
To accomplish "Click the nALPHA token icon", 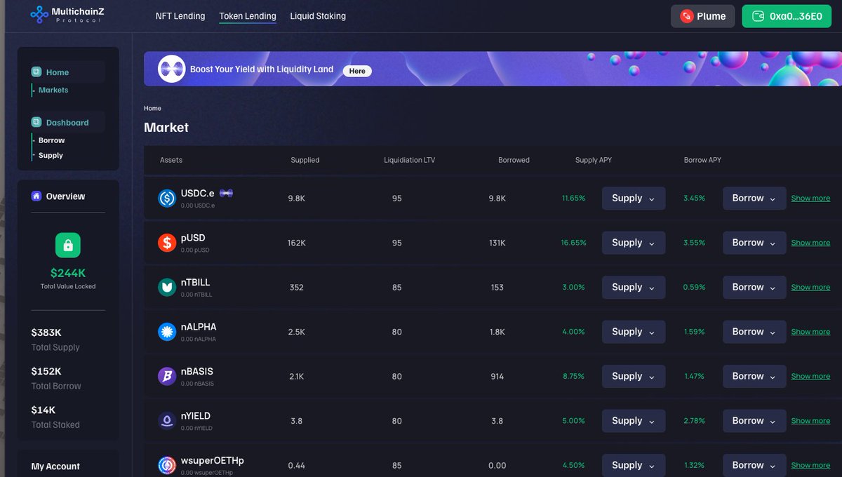I will [x=167, y=332].
